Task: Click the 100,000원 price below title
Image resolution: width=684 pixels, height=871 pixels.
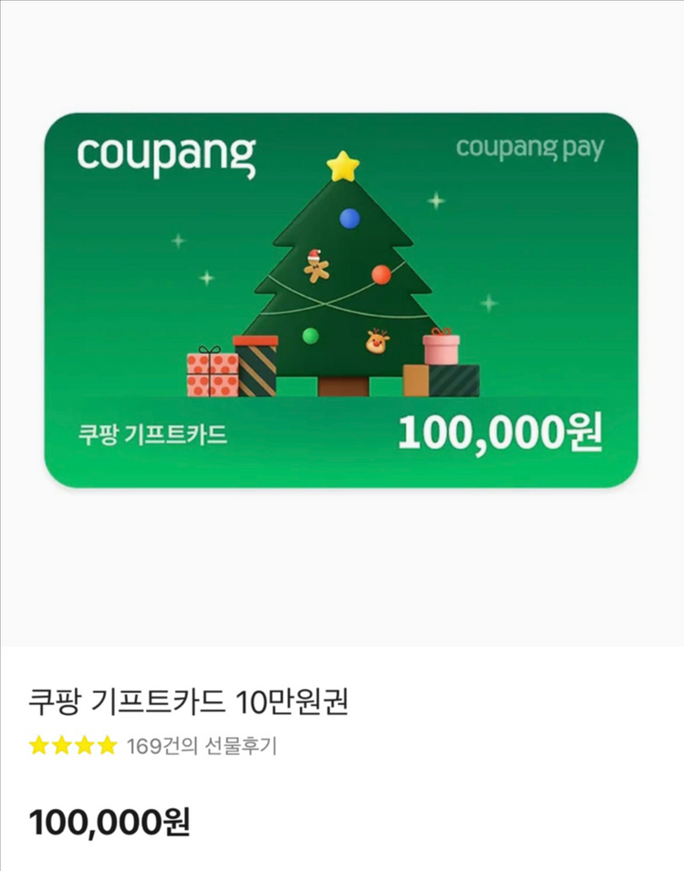Action: click(x=109, y=822)
